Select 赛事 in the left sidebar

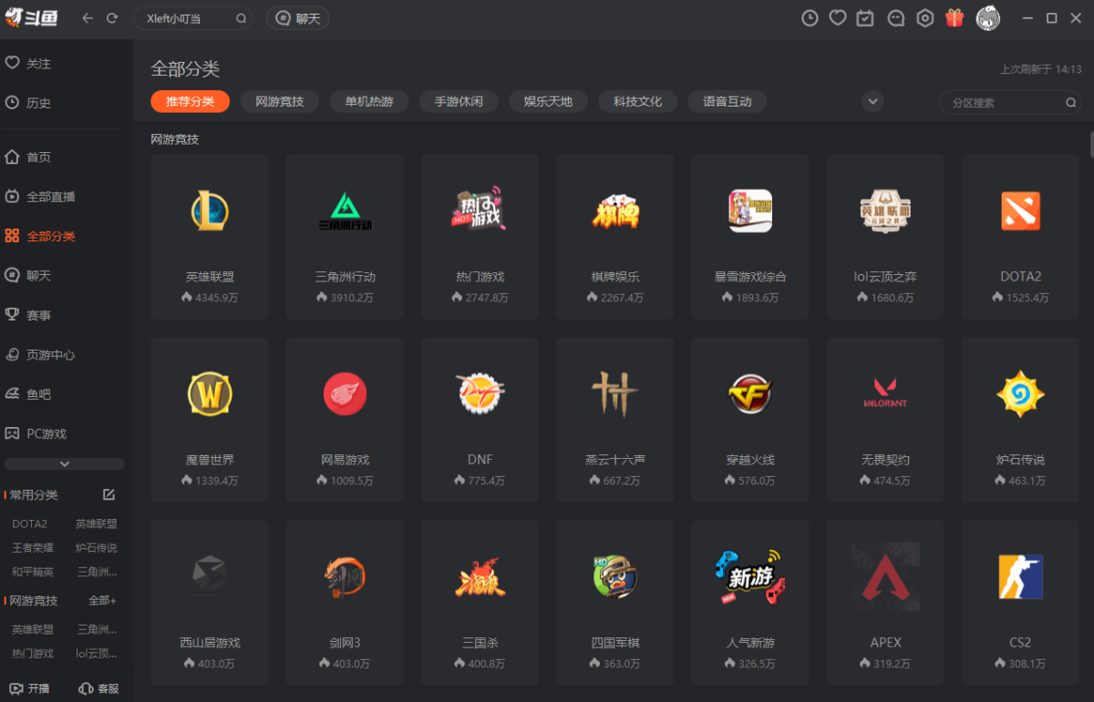38,315
